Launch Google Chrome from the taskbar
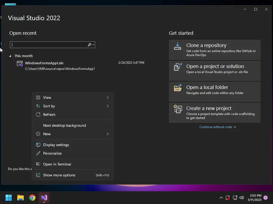This screenshot has height=204, width=273. point(32,198)
